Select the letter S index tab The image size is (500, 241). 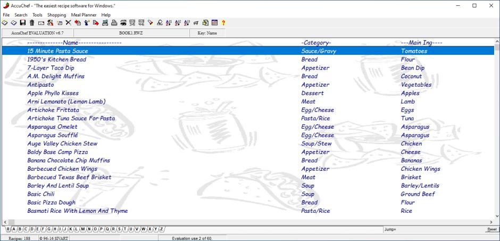(x=119, y=229)
